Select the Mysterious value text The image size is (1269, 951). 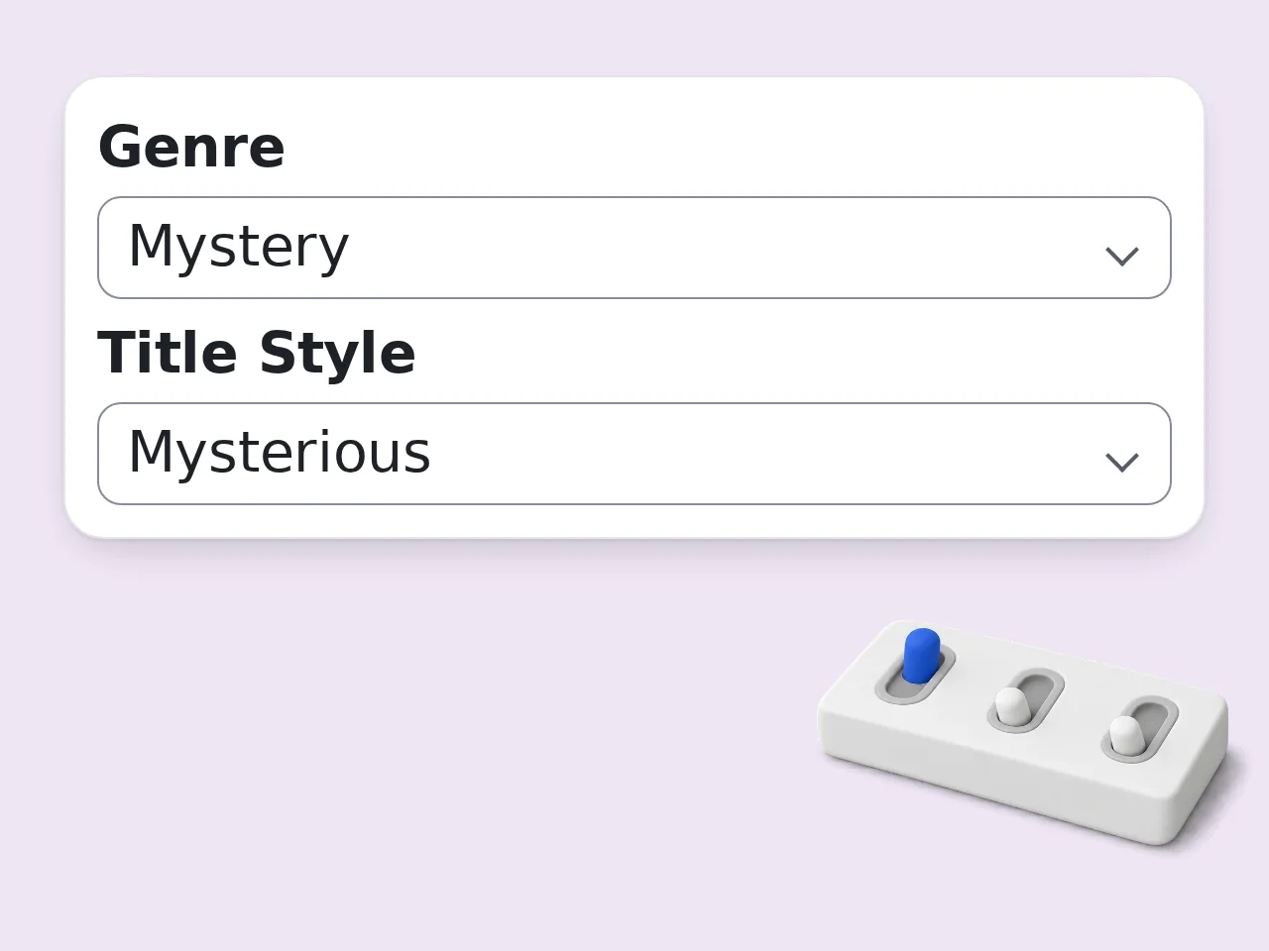[x=280, y=452]
